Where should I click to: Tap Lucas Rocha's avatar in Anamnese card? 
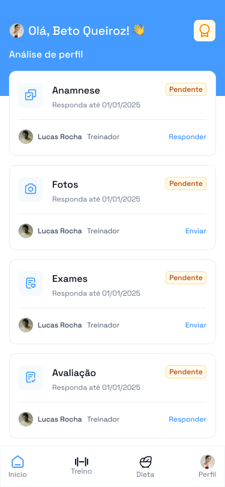[26, 137]
